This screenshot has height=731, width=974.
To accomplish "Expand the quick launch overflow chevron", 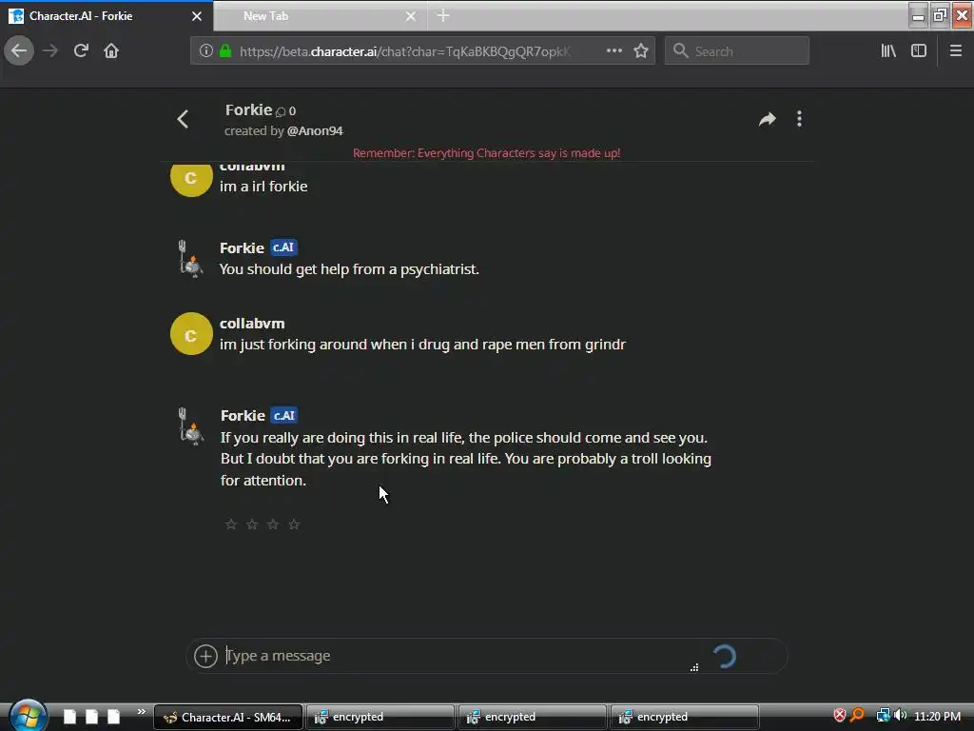I will (141, 712).
